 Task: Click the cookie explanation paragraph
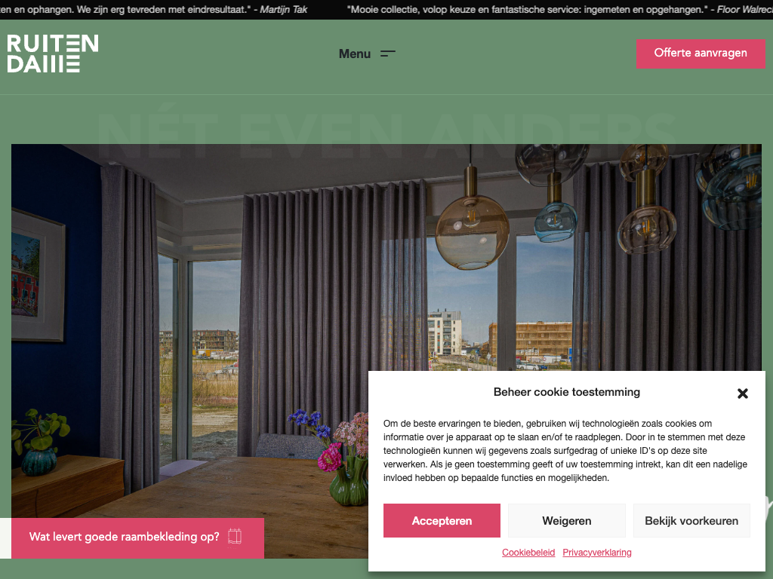coord(565,451)
